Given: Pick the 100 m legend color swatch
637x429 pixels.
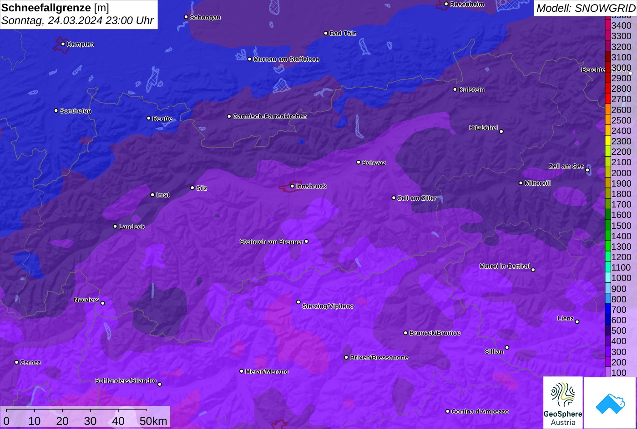Looking at the screenshot, I should click(x=608, y=373).
